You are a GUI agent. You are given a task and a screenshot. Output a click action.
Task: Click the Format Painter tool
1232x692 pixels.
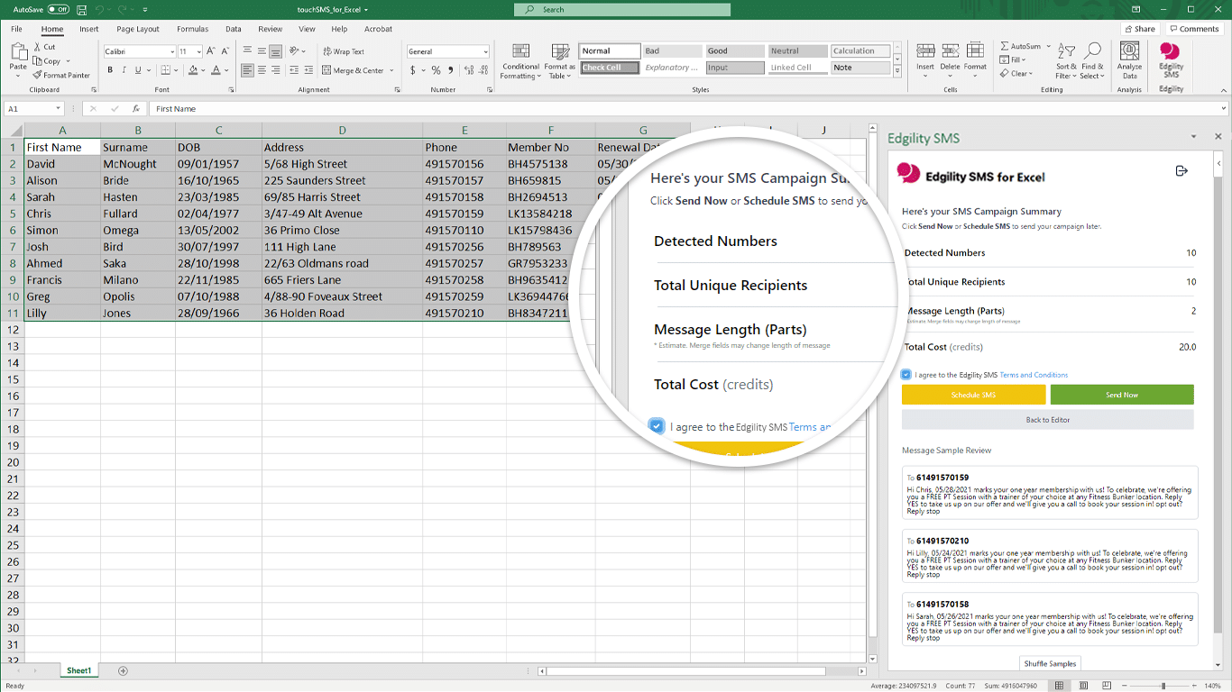click(x=61, y=76)
